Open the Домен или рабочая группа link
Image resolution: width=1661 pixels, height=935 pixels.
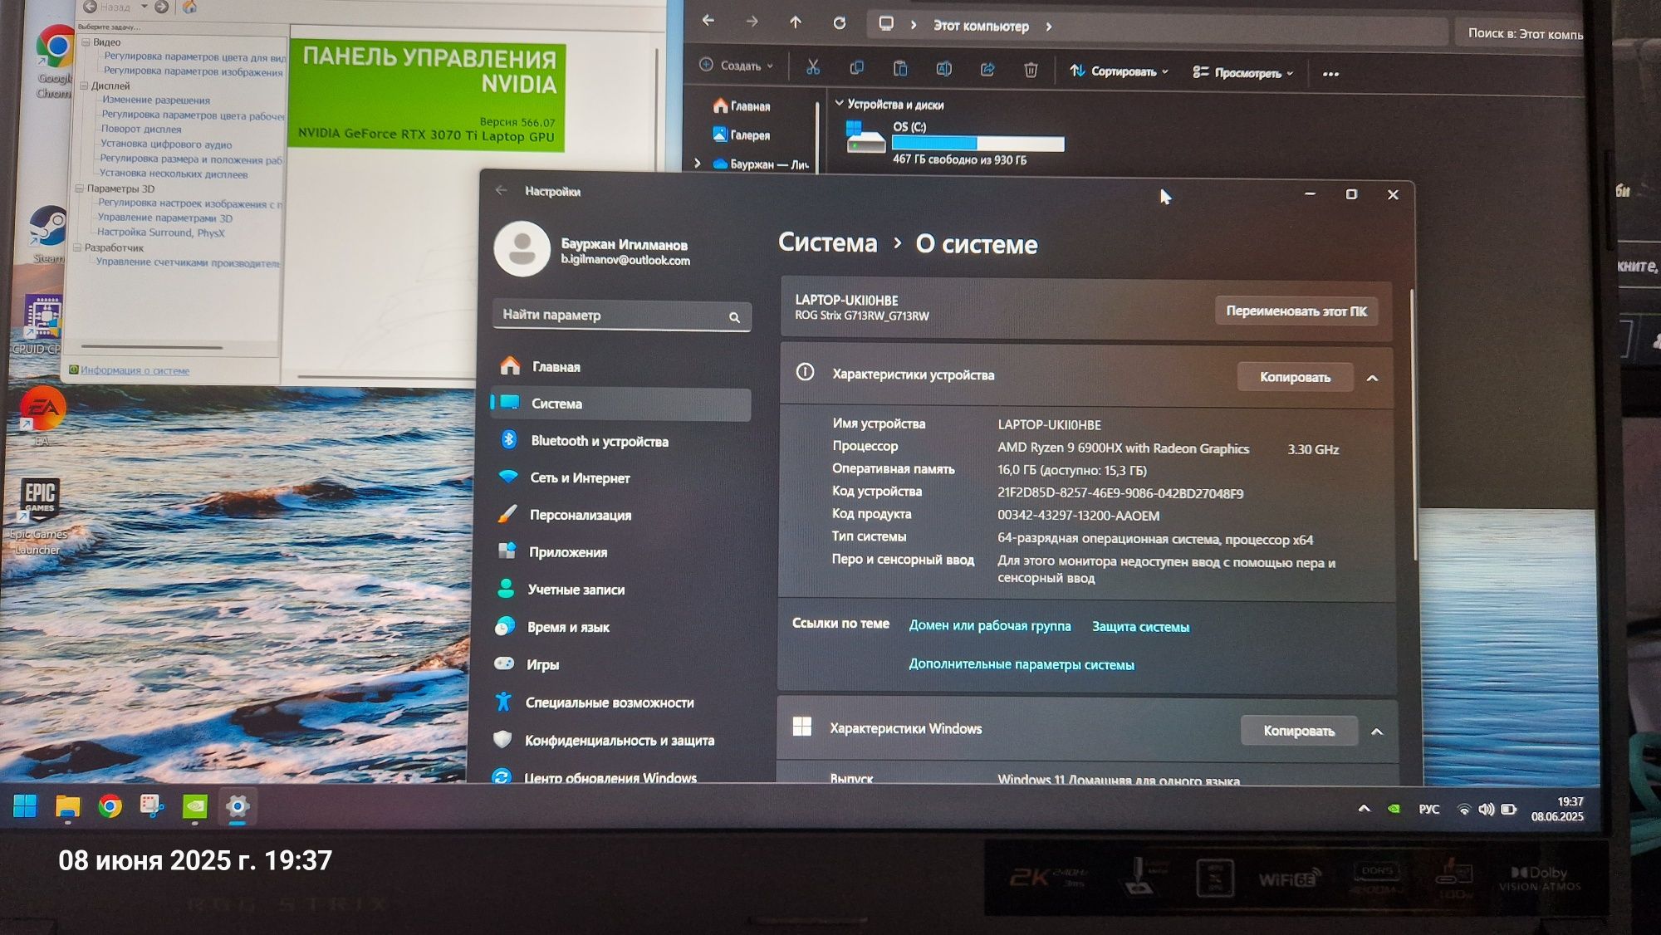click(990, 625)
